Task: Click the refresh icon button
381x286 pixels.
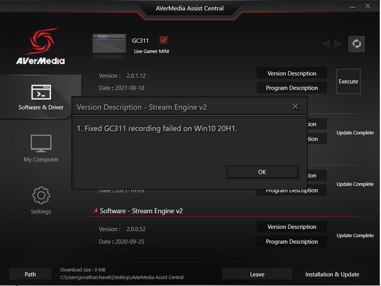Action: (x=357, y=44)
